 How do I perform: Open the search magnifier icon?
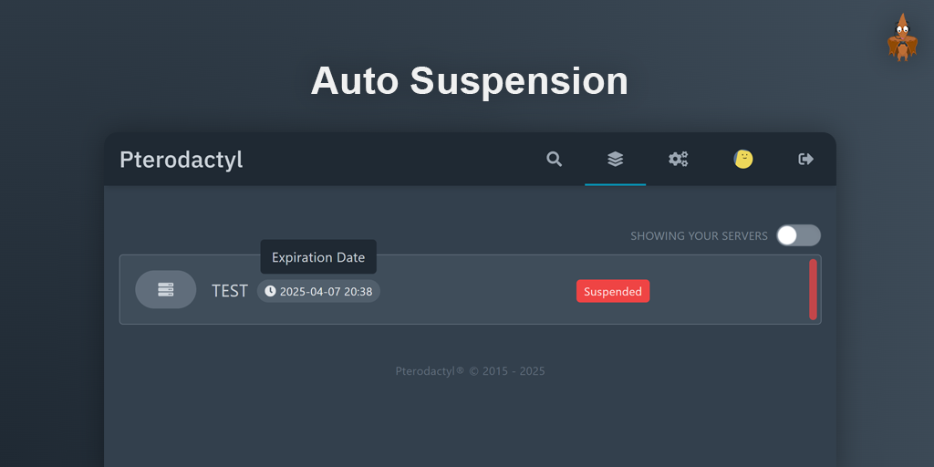(x=554, y=159)
